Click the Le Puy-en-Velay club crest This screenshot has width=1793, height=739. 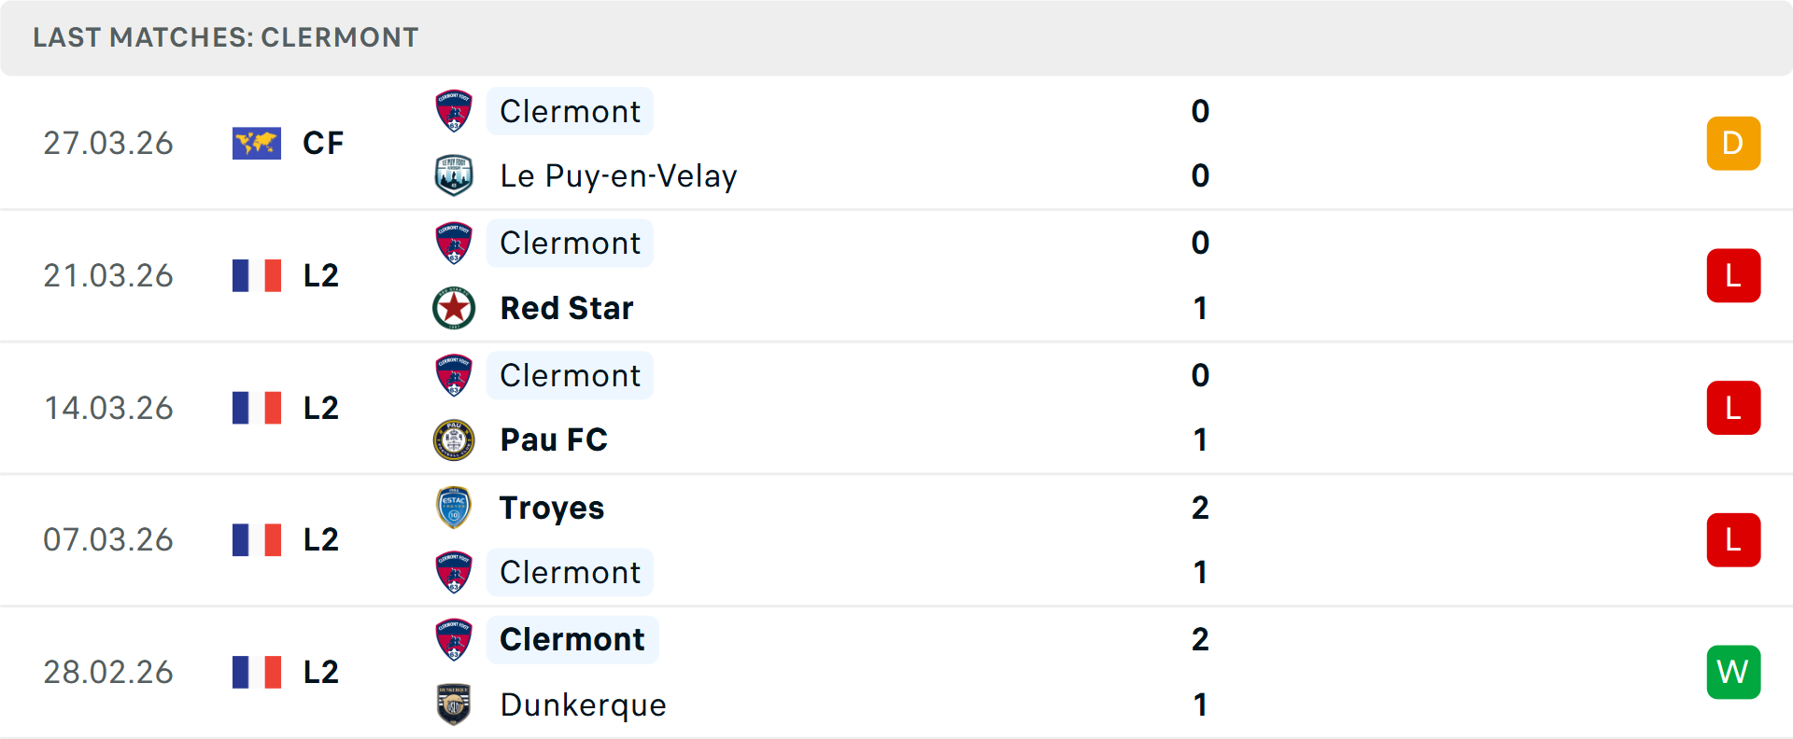(x=454, y=175)
